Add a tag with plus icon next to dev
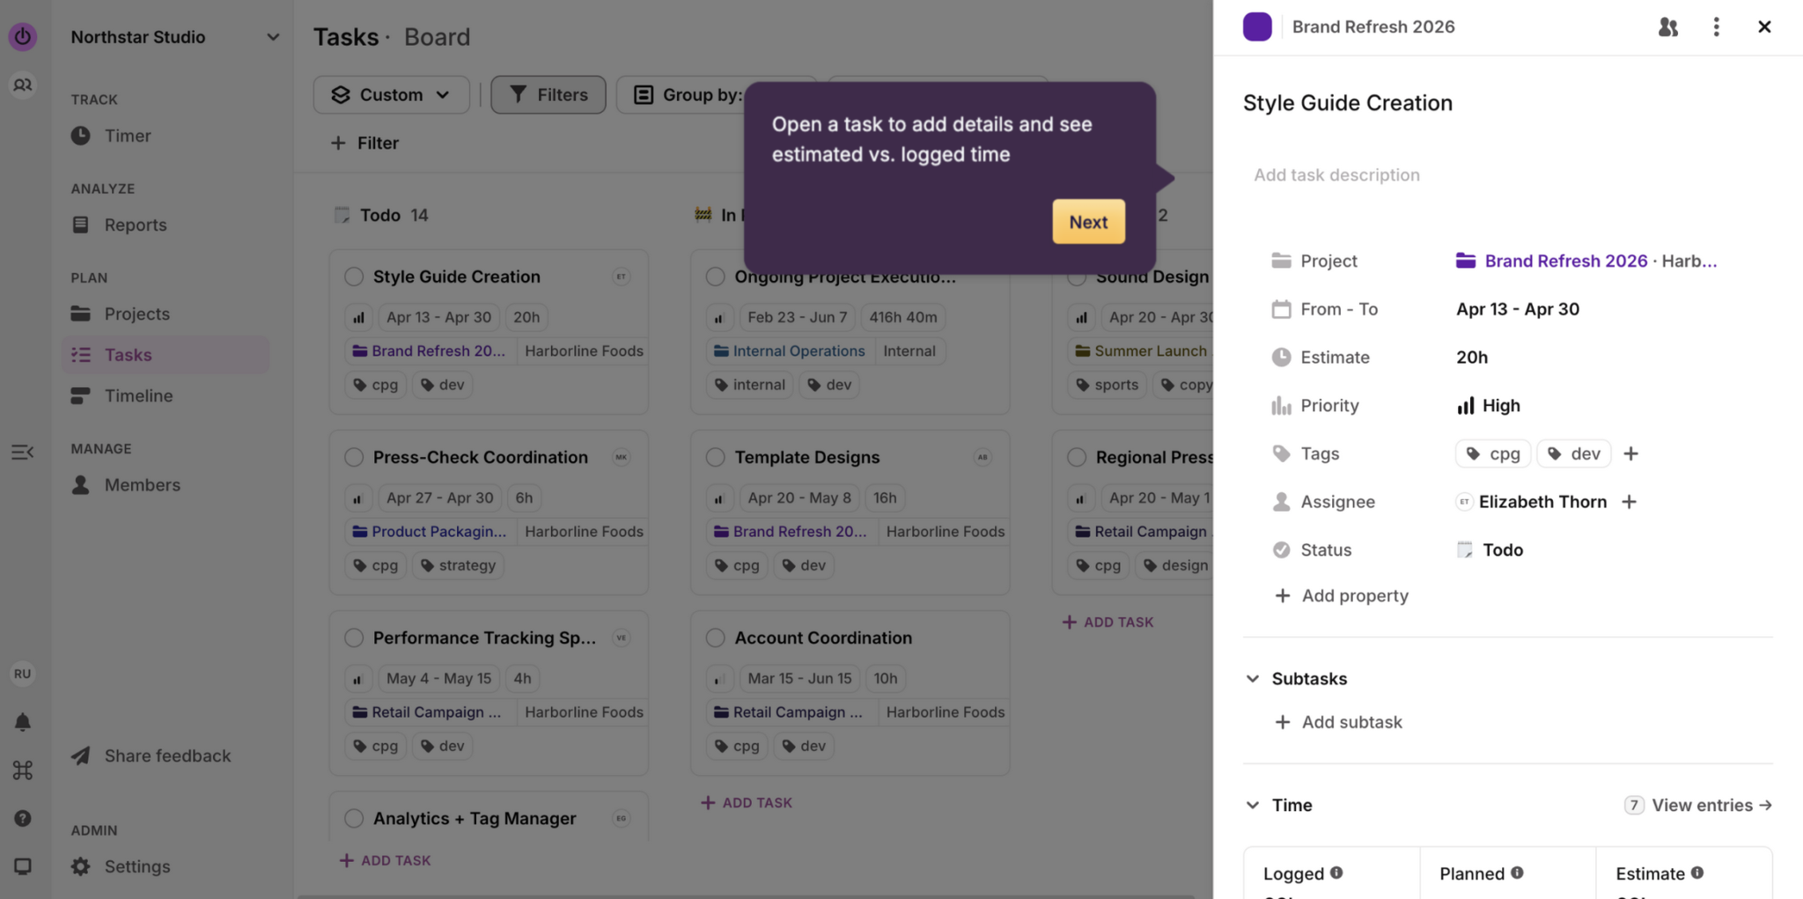 (x=1630, y=453)
